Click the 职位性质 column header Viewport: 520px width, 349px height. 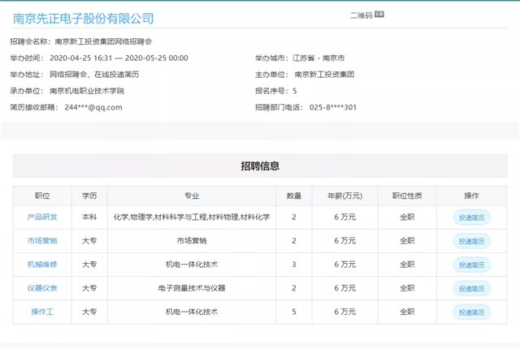(x=407, y=196)
